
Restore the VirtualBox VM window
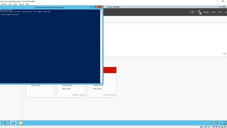tap(223, 1)
